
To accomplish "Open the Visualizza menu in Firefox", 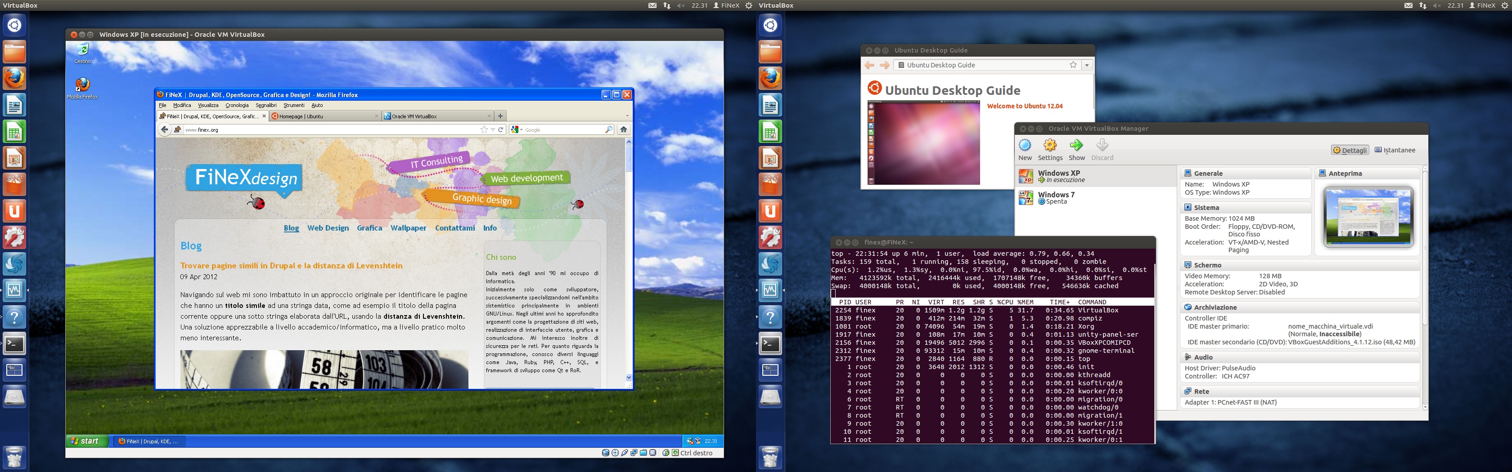I will pyautogui.click(x=208, y=105).
